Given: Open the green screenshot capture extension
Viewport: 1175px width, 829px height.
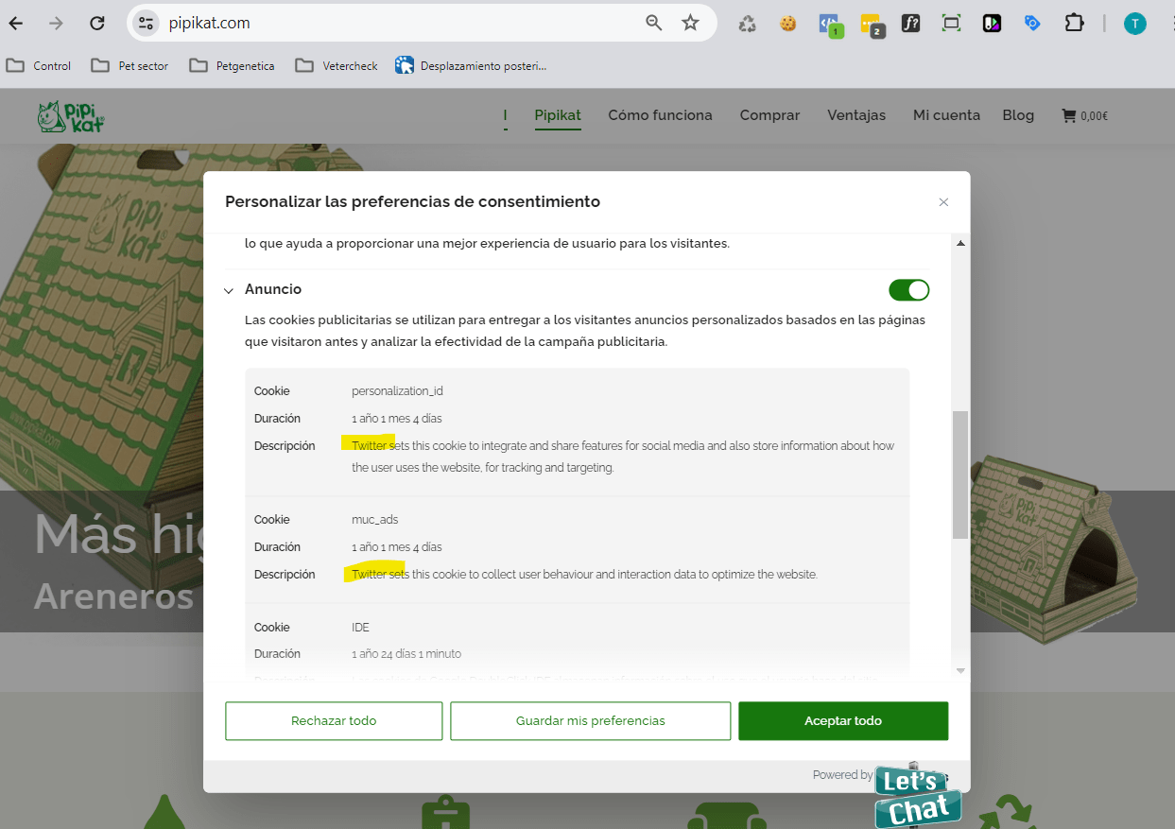Looking at the screenshot, I should coord(951,24).
